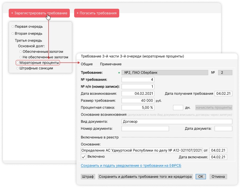
Task: Click the Требование field showing ПАО Сбербанк
Action: [165, 73]
